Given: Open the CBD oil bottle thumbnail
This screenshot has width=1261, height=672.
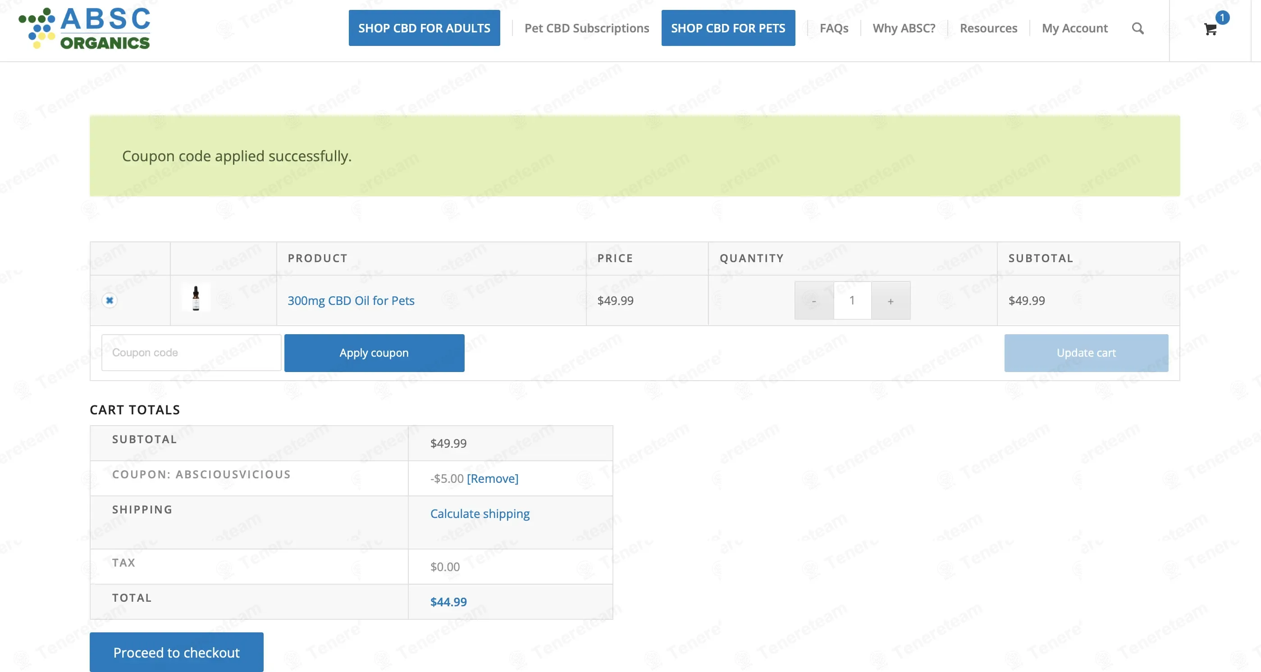Looking at the screenshot, I should click(196, 298).
